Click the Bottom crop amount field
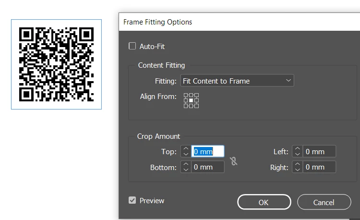The image size is (360, 220). [x=208, y=167]
